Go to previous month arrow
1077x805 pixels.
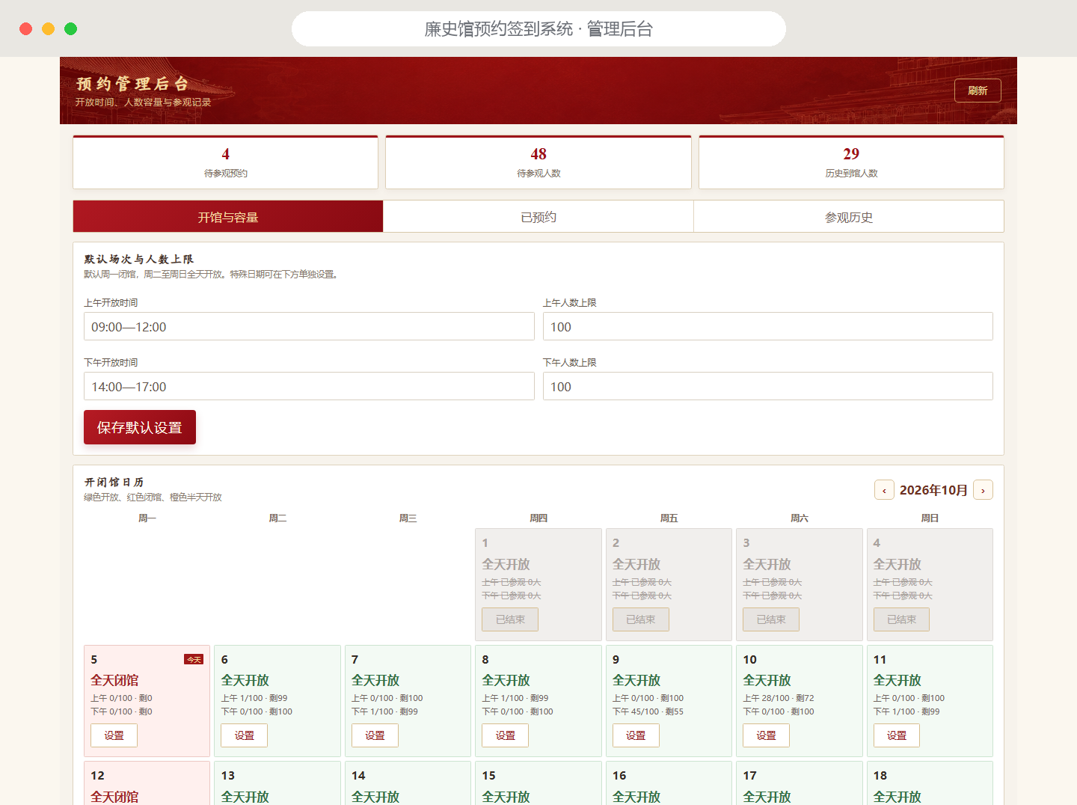click(884, 490)
